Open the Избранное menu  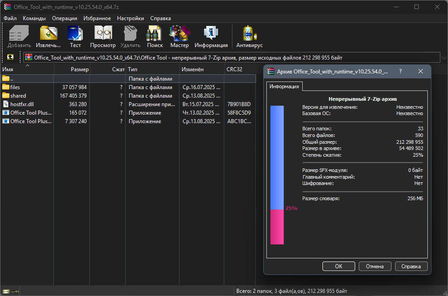coord(97,18)
